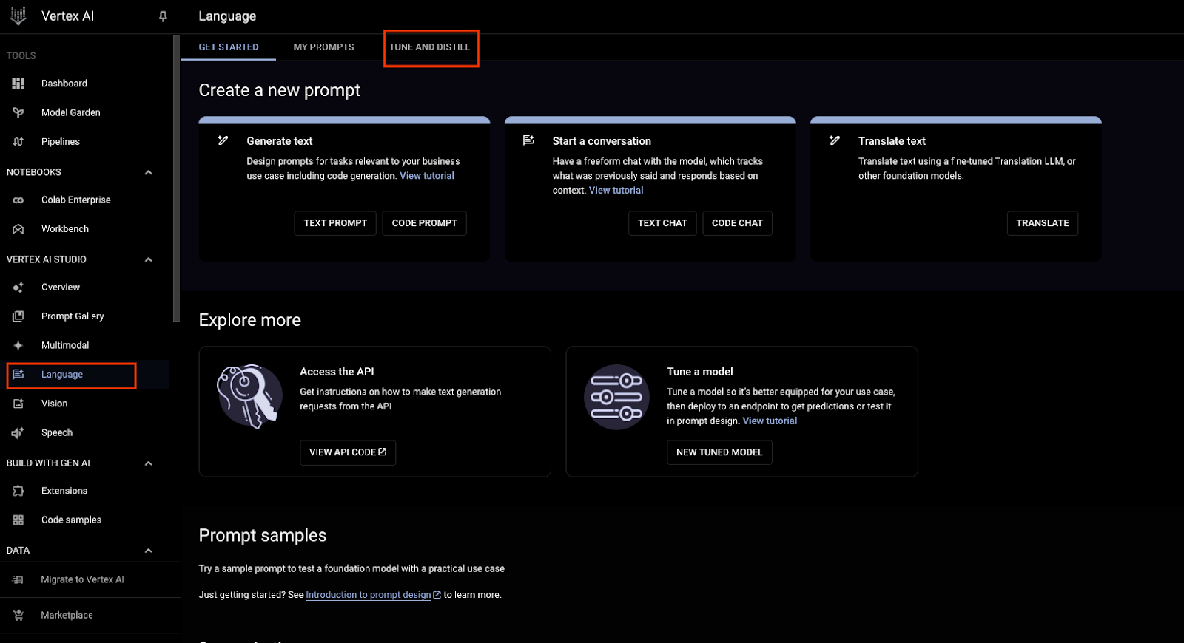Image resolution: width=1184 pixels, height=643 pixels.
Task: Click the Generate text card heading
Action: tap(280, 141)
